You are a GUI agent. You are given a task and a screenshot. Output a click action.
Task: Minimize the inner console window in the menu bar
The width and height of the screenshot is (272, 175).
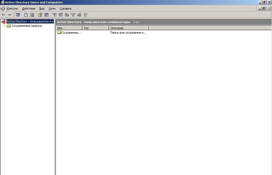pos(260,8)
